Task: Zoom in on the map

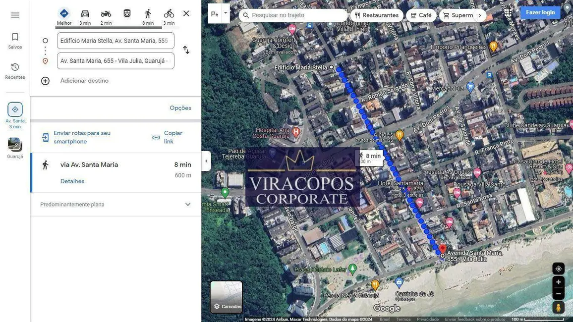Action: (558, 282)
